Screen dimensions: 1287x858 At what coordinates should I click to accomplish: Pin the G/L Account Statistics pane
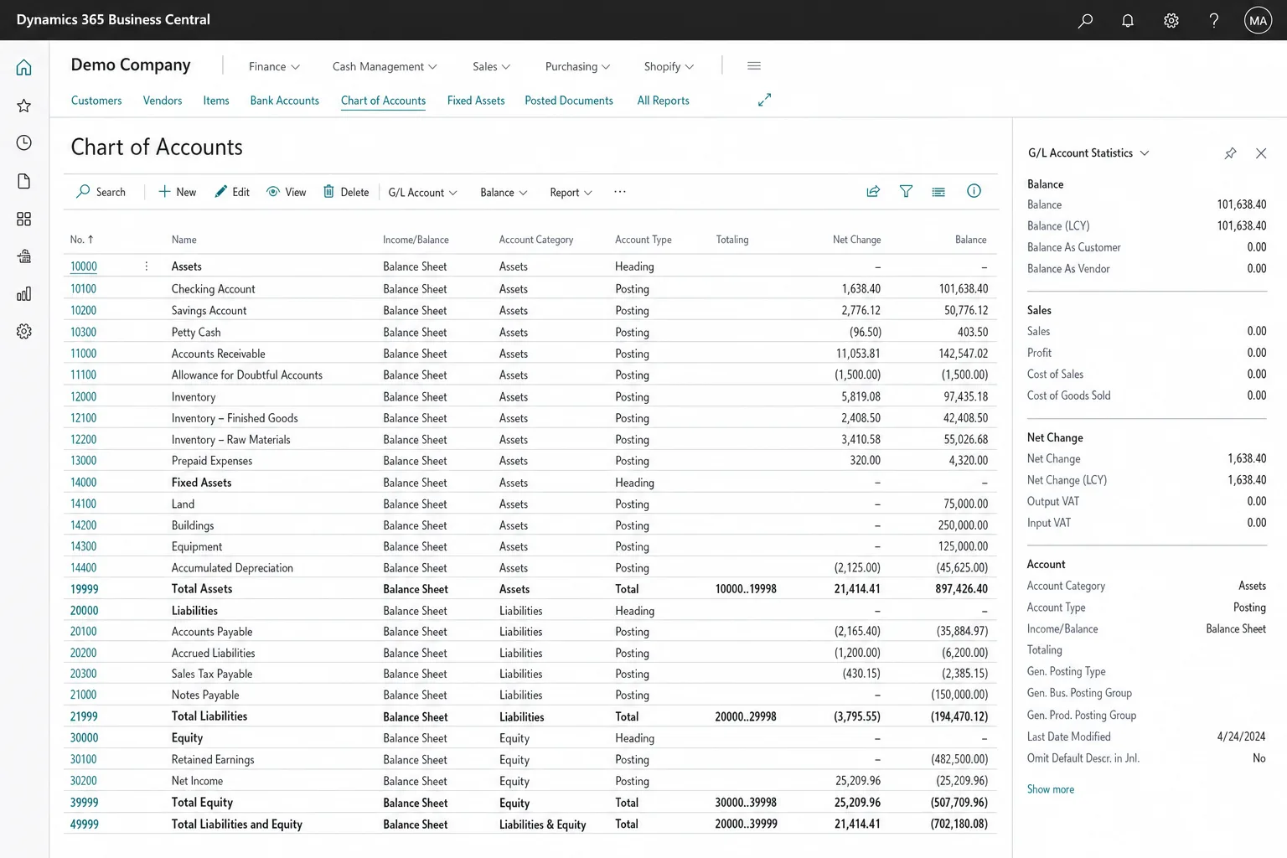1230,153
